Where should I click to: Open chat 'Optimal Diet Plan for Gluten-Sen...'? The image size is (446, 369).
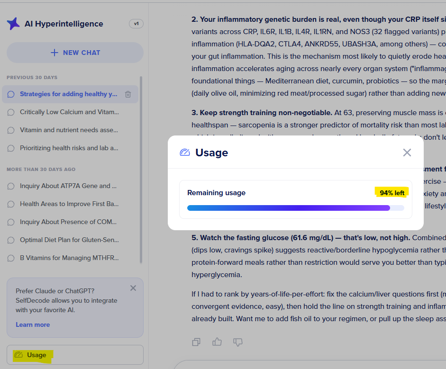69,240
